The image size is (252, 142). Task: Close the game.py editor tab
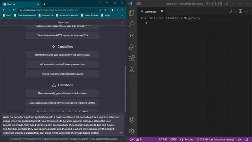tap(162, 11)
